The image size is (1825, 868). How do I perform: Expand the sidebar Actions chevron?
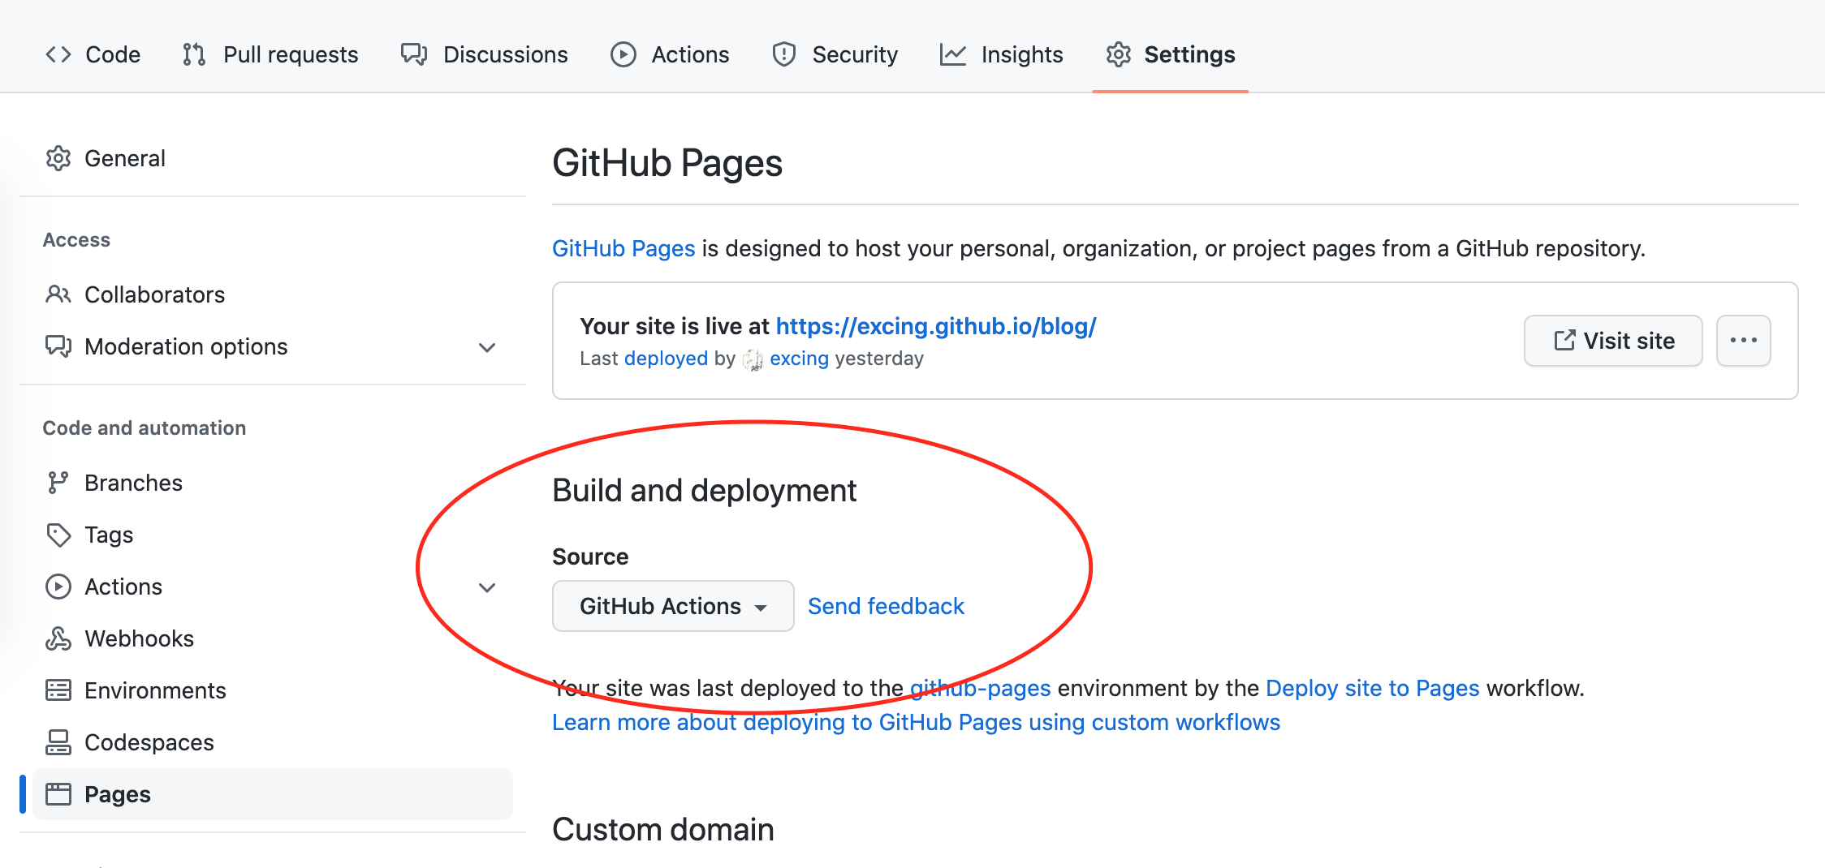point(487,587)
